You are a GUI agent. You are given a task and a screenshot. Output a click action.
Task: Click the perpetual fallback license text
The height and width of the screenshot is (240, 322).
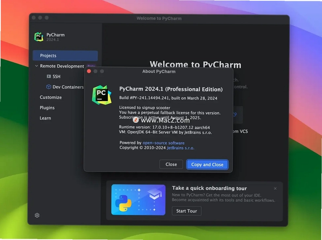point(169,113)
